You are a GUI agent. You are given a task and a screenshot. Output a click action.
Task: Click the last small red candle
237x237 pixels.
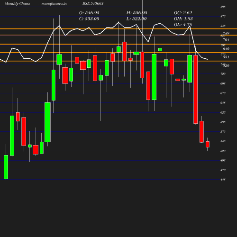(x=208, y=144)
